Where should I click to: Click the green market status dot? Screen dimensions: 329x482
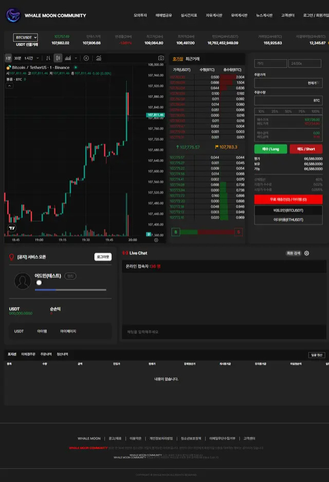click(76, 67)
